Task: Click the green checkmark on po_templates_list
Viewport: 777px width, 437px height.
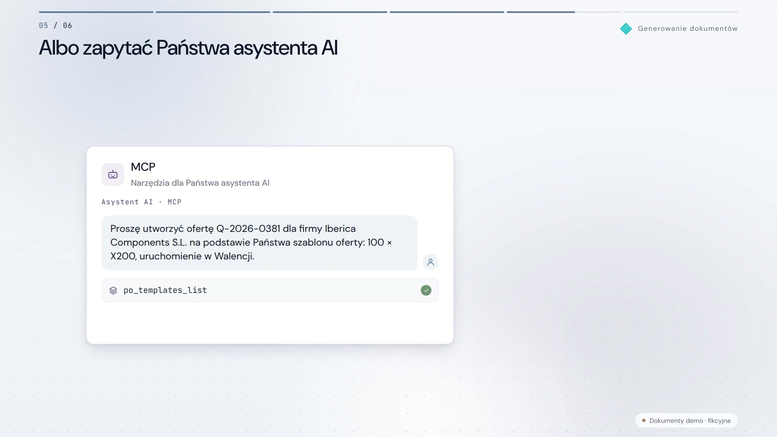Action: (426, 290)
